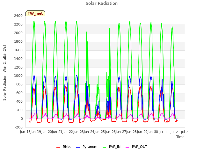The width and height of the screenshot is (204, 153).
Task: Click the TW_met label box
Action: click(x=35, y=13)
